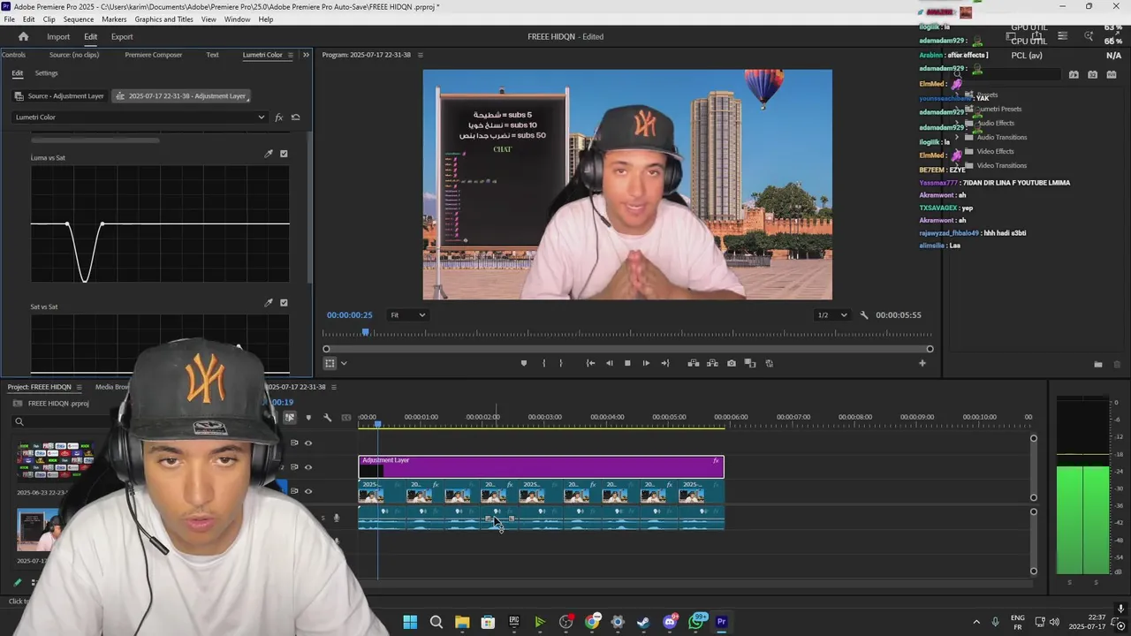Viewport: 1131px width, 636px height.
Task: Toggle V1 track output eye icon
Action: [307, 491]
